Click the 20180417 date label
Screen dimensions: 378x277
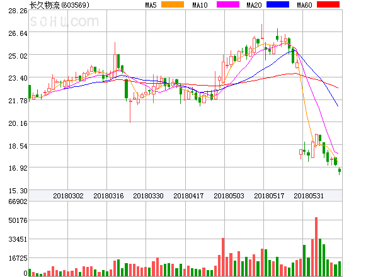188,196
